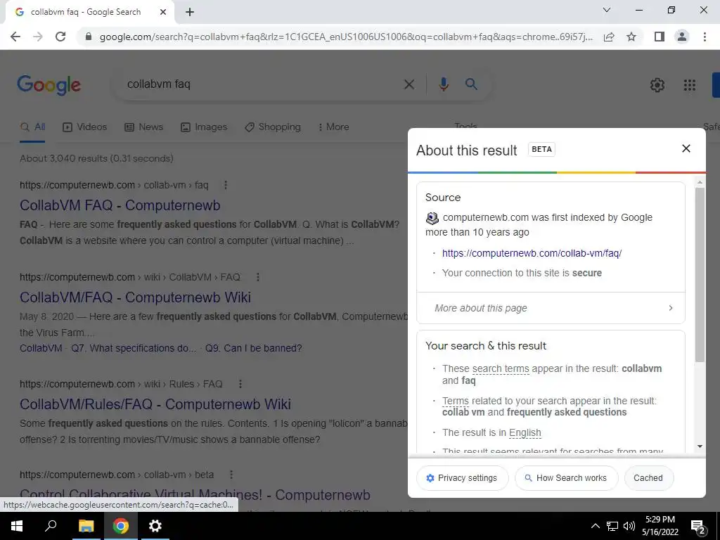View site security lock info
720x540 pixels.
tap(88, 37)
